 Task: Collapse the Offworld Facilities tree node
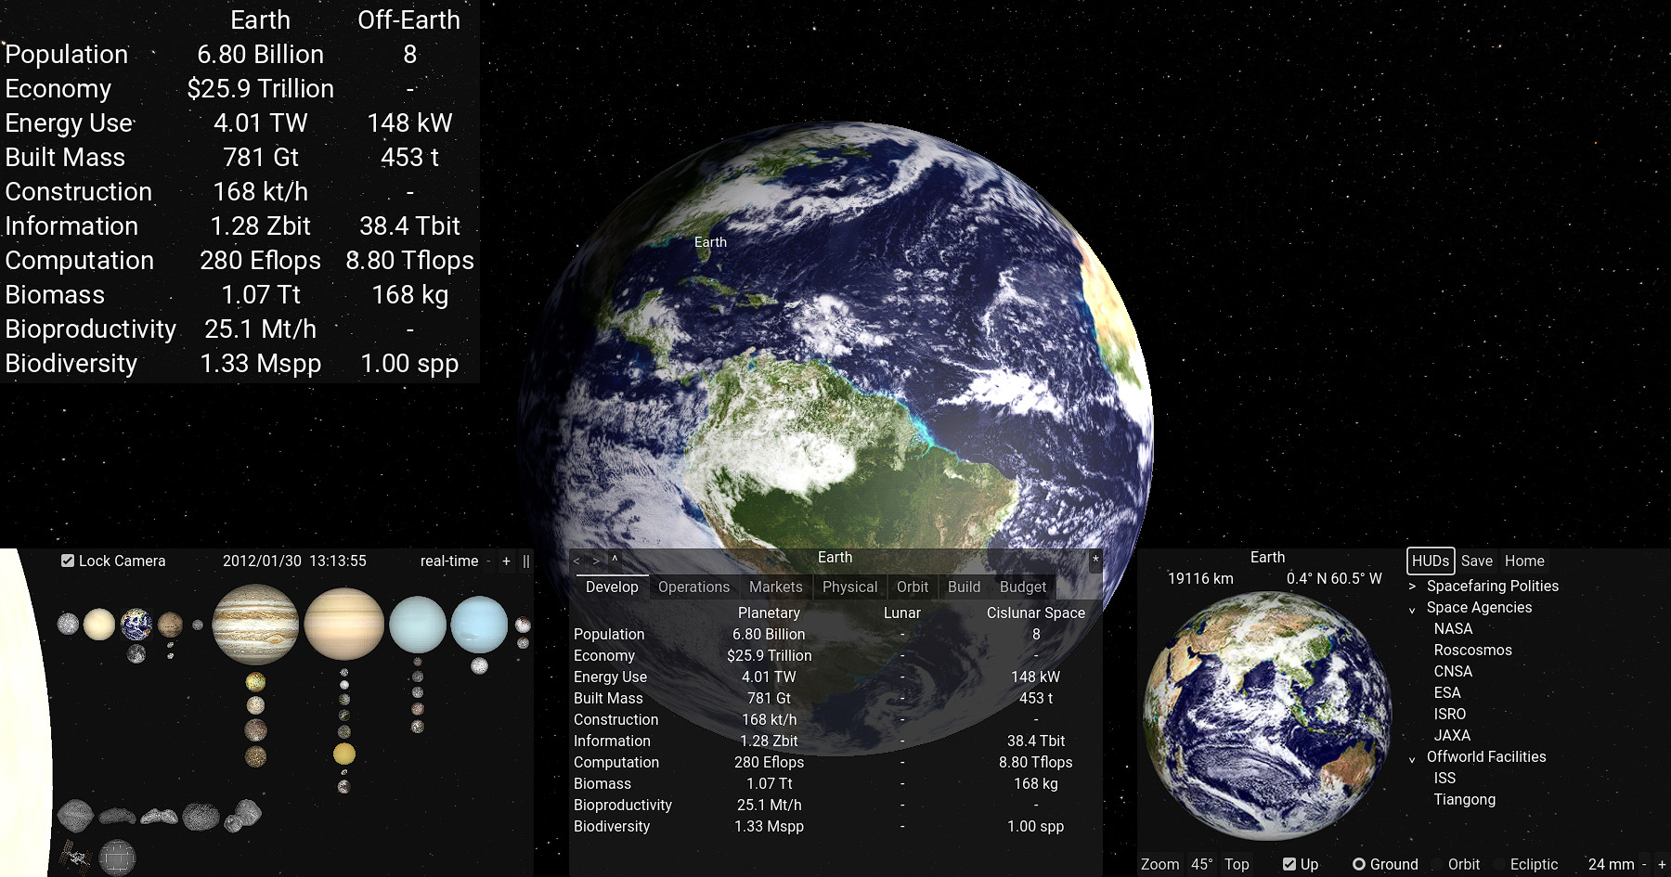tap(1412, 758)
